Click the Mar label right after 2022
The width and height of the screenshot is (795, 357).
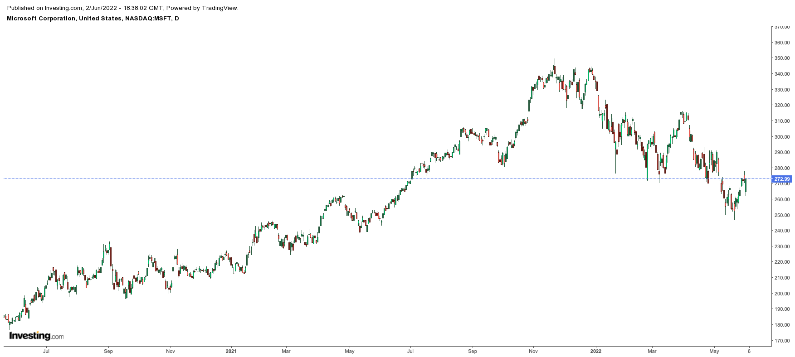tap(652, 351)
